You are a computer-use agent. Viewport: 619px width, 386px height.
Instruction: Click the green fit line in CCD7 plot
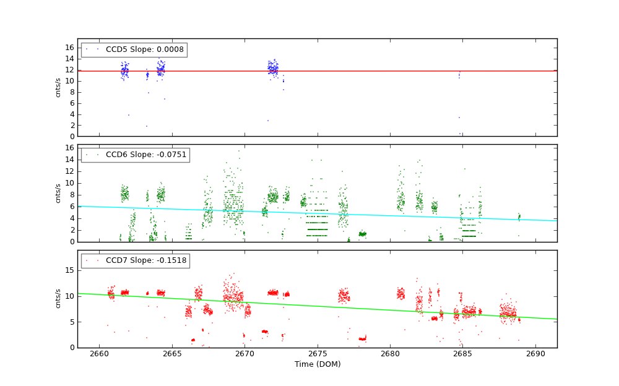(318, 306)
